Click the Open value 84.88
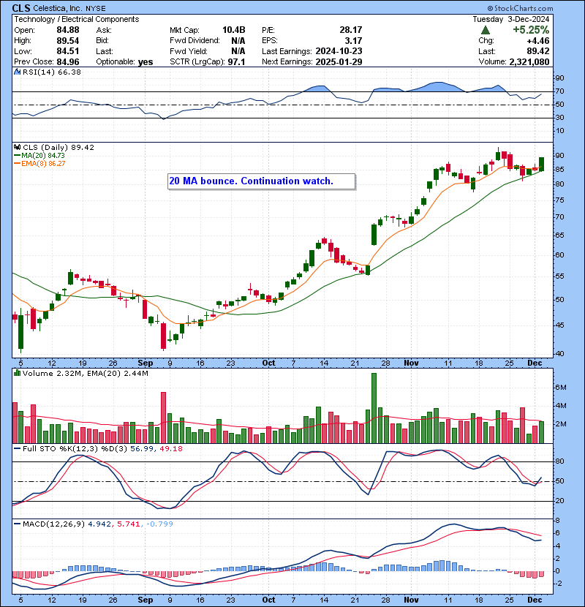This screenshot has width=585, height=607. pyautogui.click(x=68, y=30)
